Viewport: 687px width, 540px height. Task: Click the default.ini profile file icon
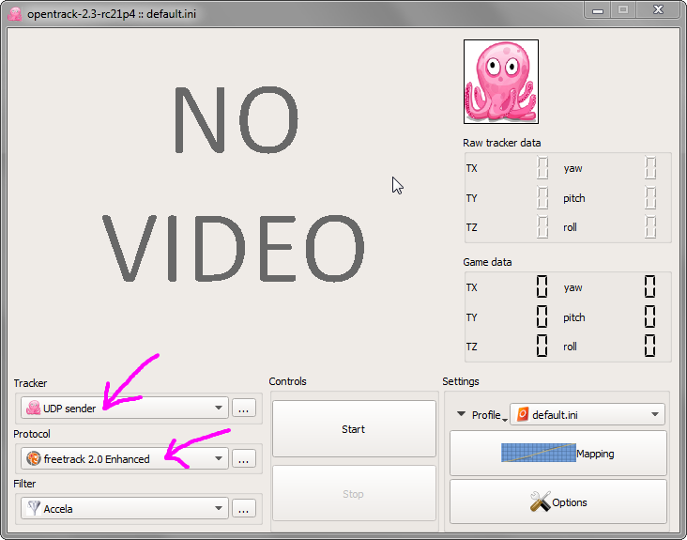click(x=522, y=414)
